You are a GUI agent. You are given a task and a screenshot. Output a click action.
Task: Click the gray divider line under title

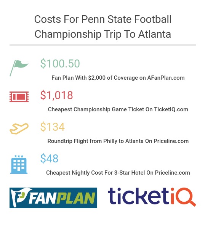pos(103,45)
